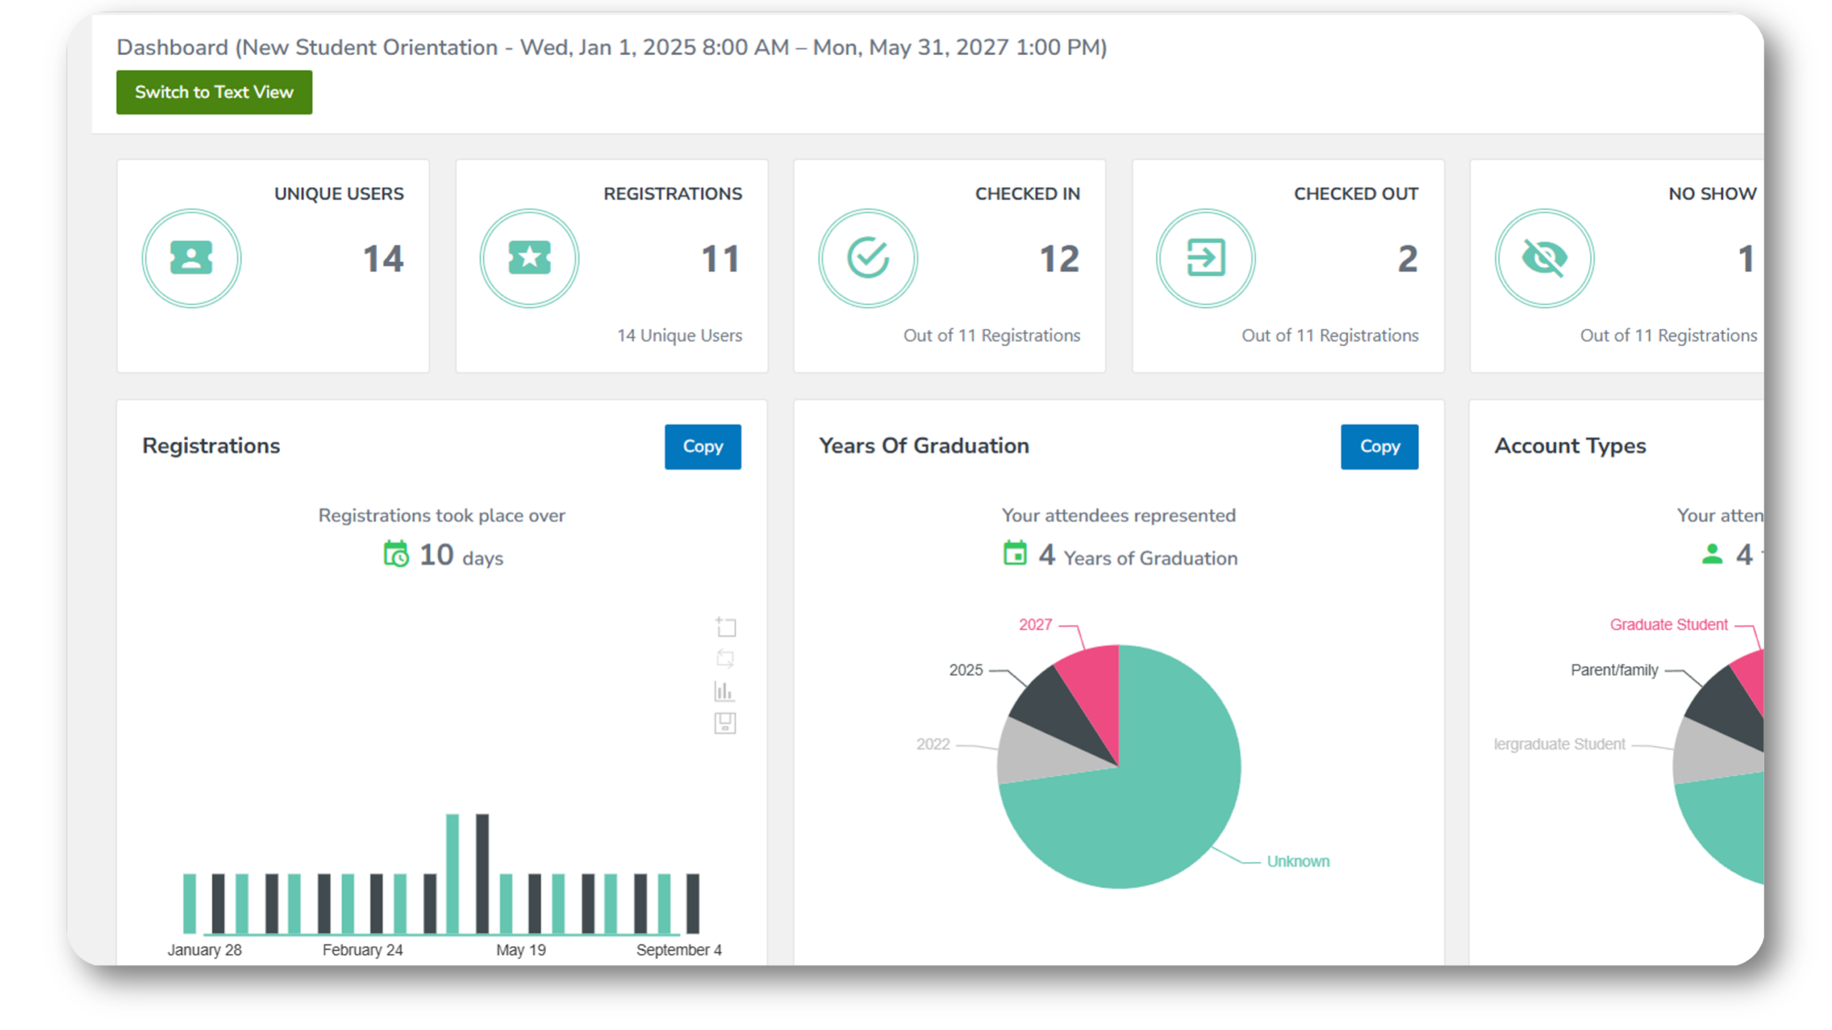Switch chart to bar view icon
Screen dimensions: 1832x1030
pyautogui.click(x=724, y=691)
